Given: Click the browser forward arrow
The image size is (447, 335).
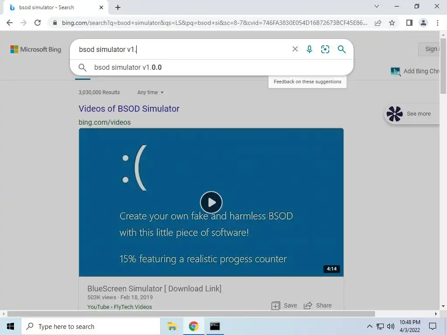Looking at the screenshot, I should (x=24, y=23).
